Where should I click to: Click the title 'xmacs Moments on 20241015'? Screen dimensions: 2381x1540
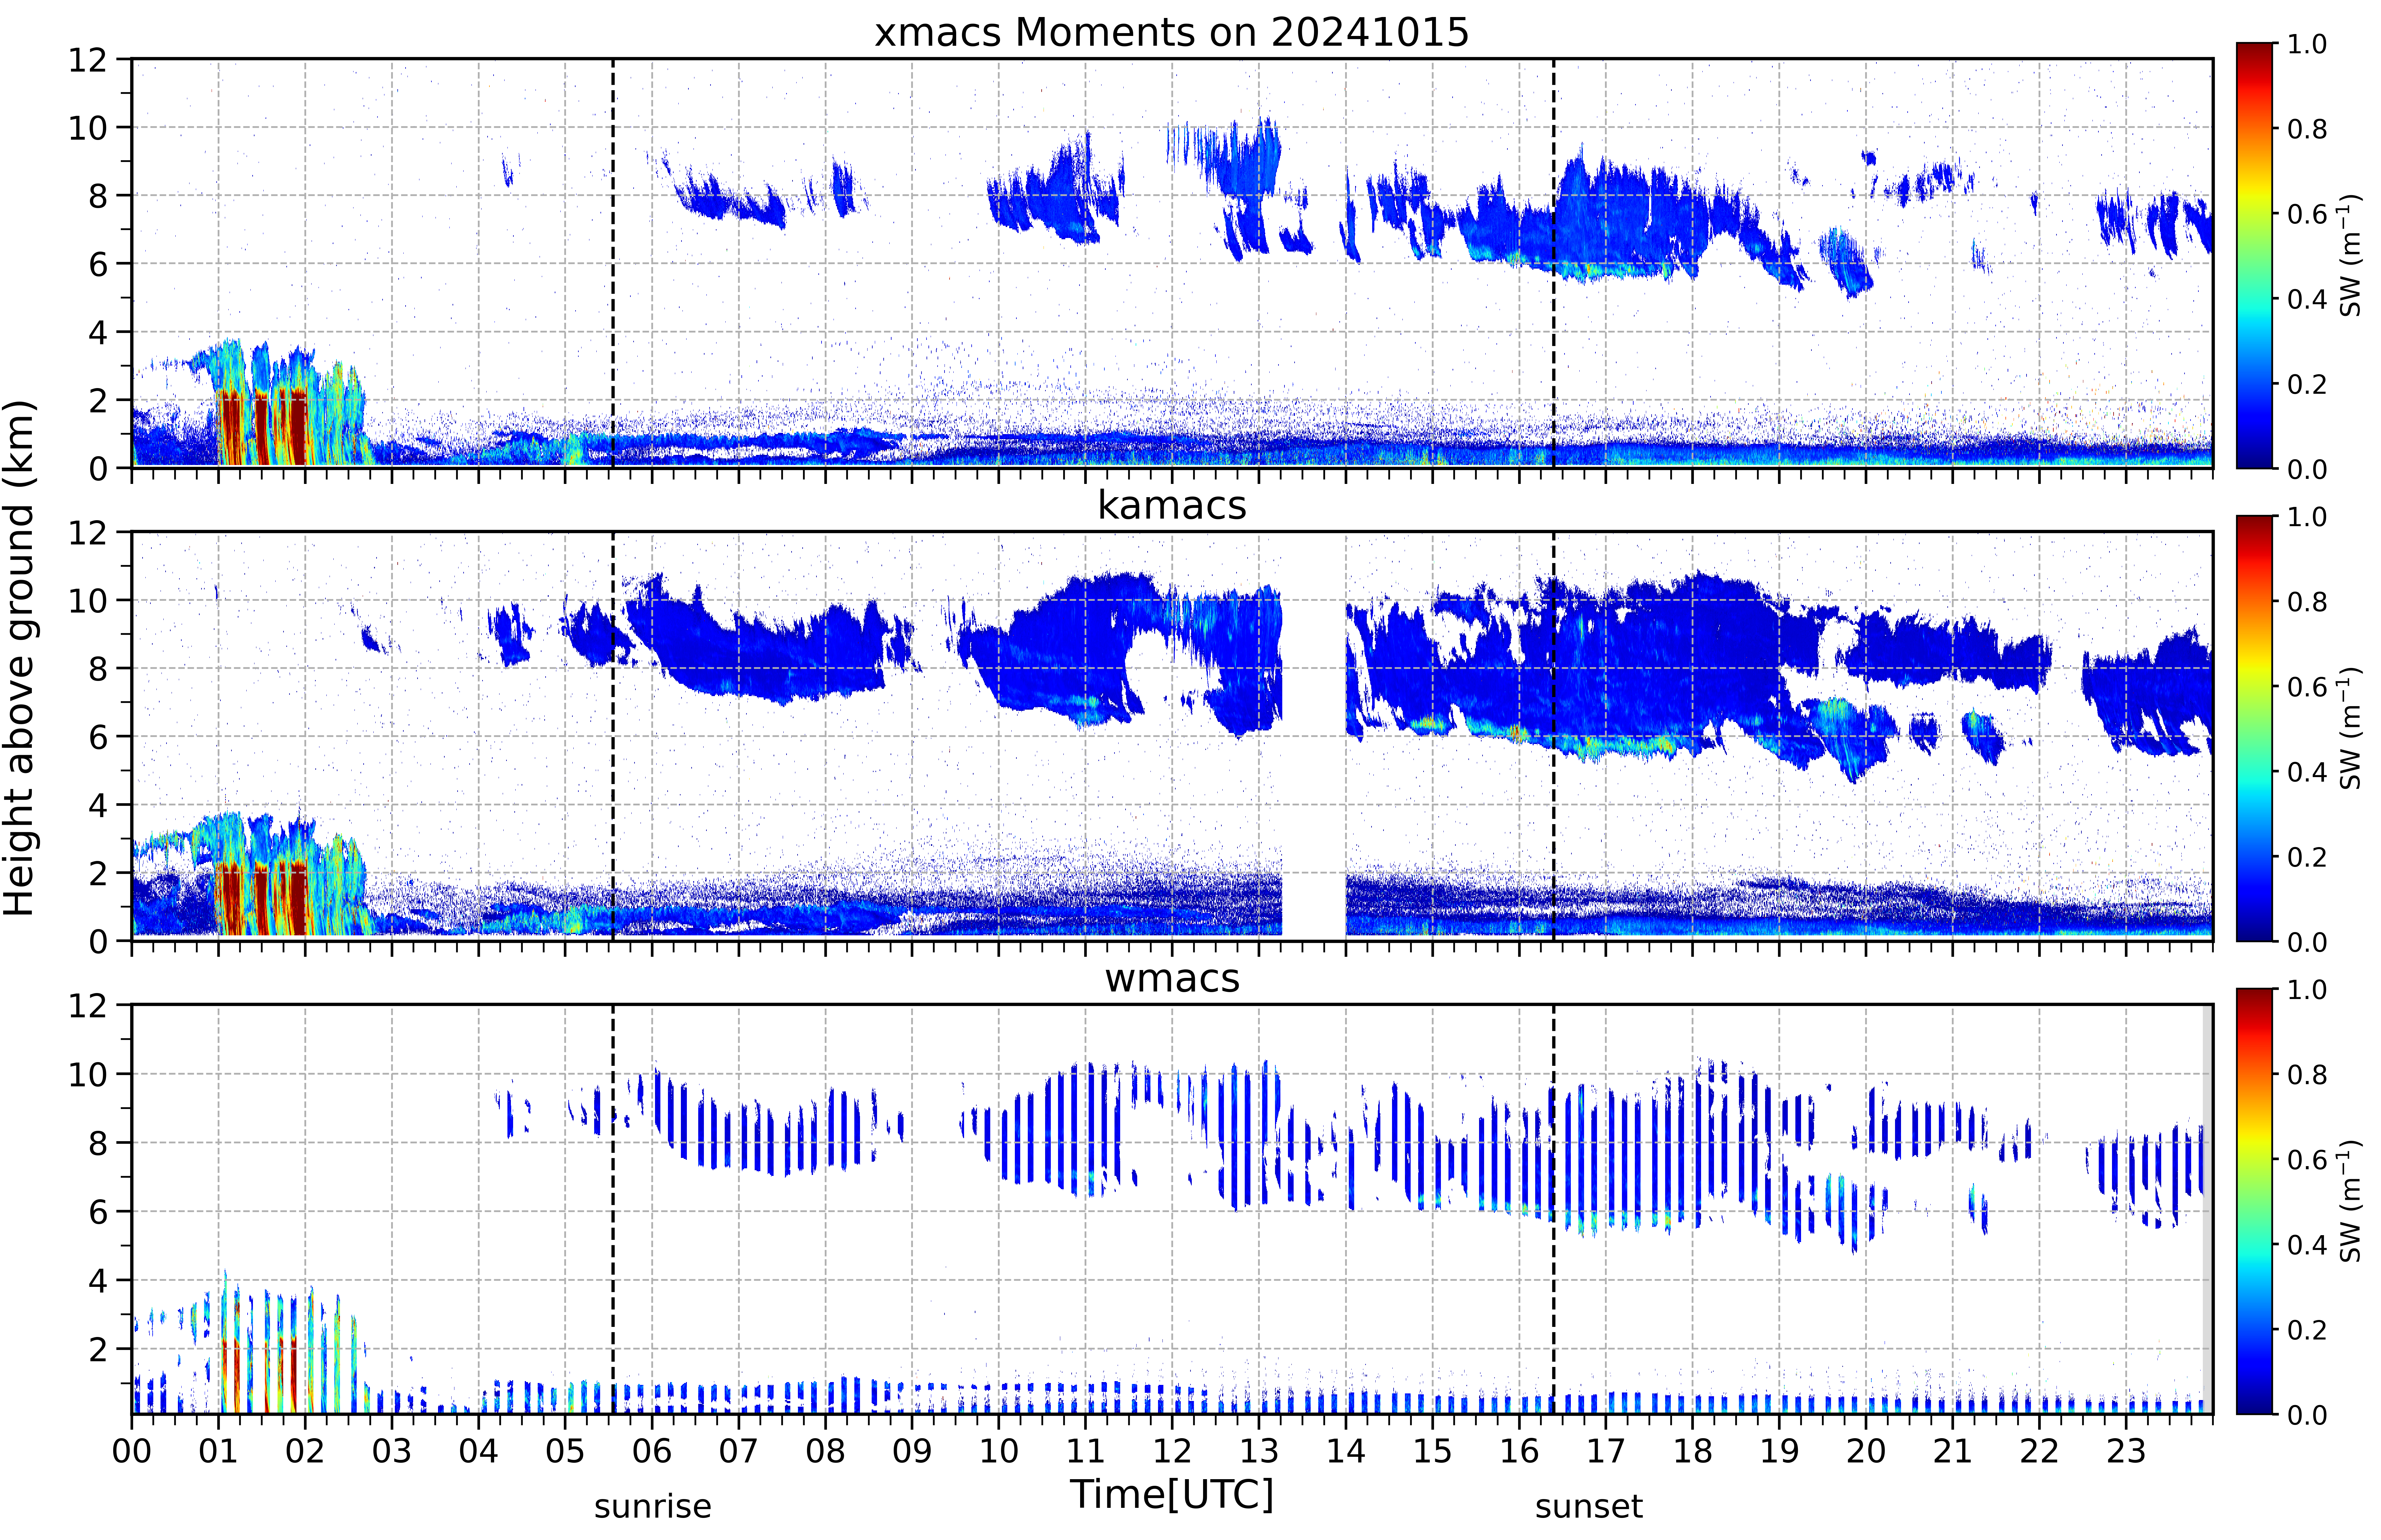pos(1172,32)
